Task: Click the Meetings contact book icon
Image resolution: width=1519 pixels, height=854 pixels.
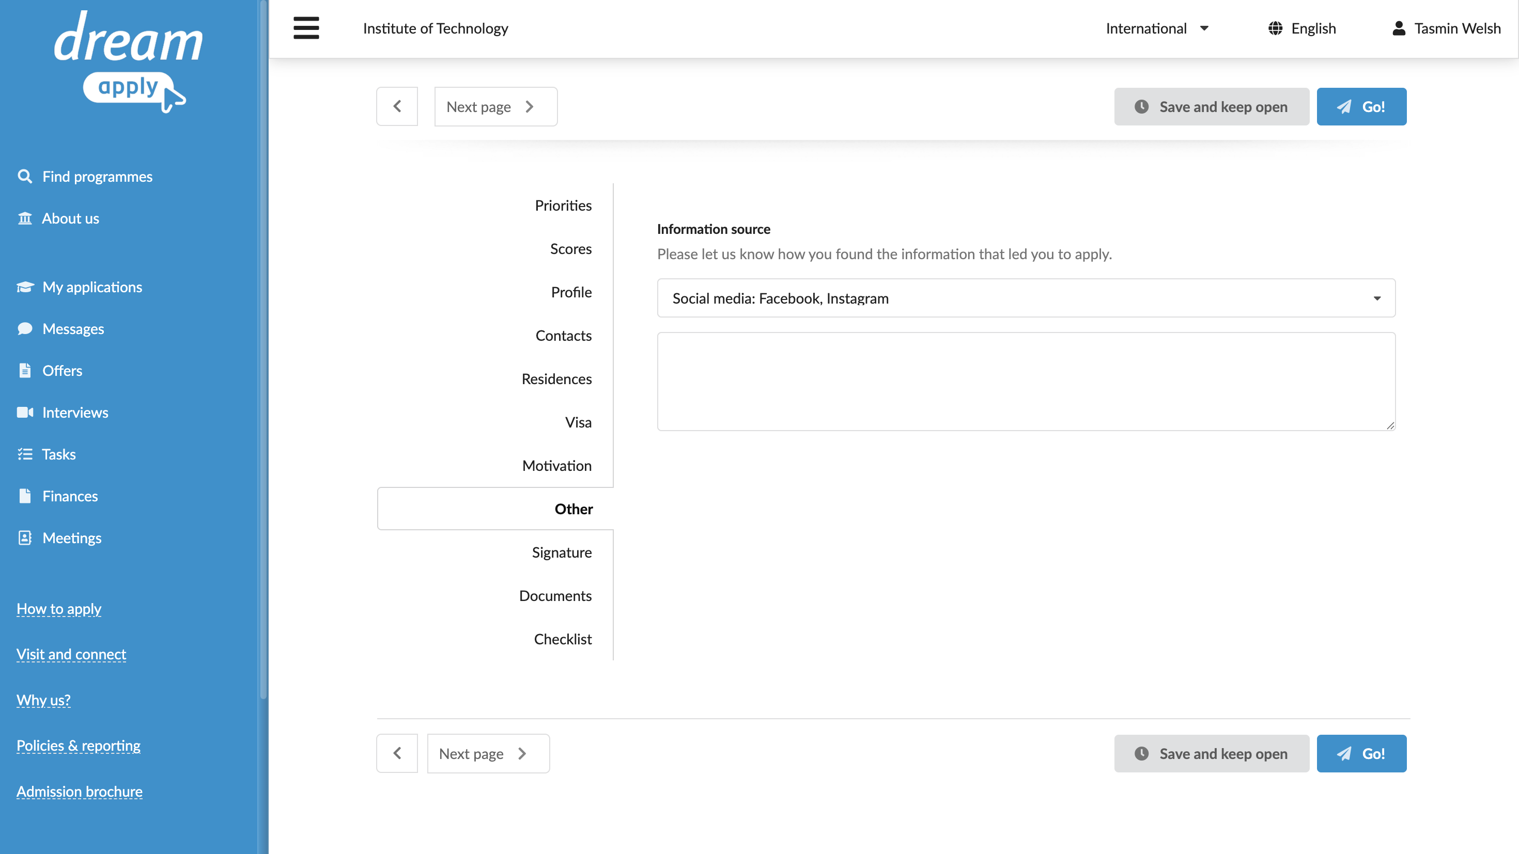Action: [25, 538]
